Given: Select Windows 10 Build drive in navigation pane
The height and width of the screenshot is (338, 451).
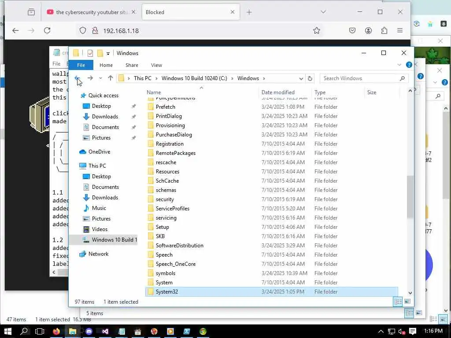Looking at the screenshot, I should pyautogui.click(x=110, y=240).
